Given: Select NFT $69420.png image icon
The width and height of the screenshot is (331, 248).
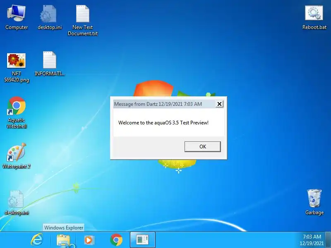Looking at the screenshot, I should (17, 67).
